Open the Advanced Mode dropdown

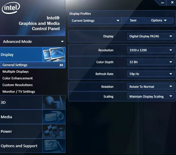[x=33, y=41]
